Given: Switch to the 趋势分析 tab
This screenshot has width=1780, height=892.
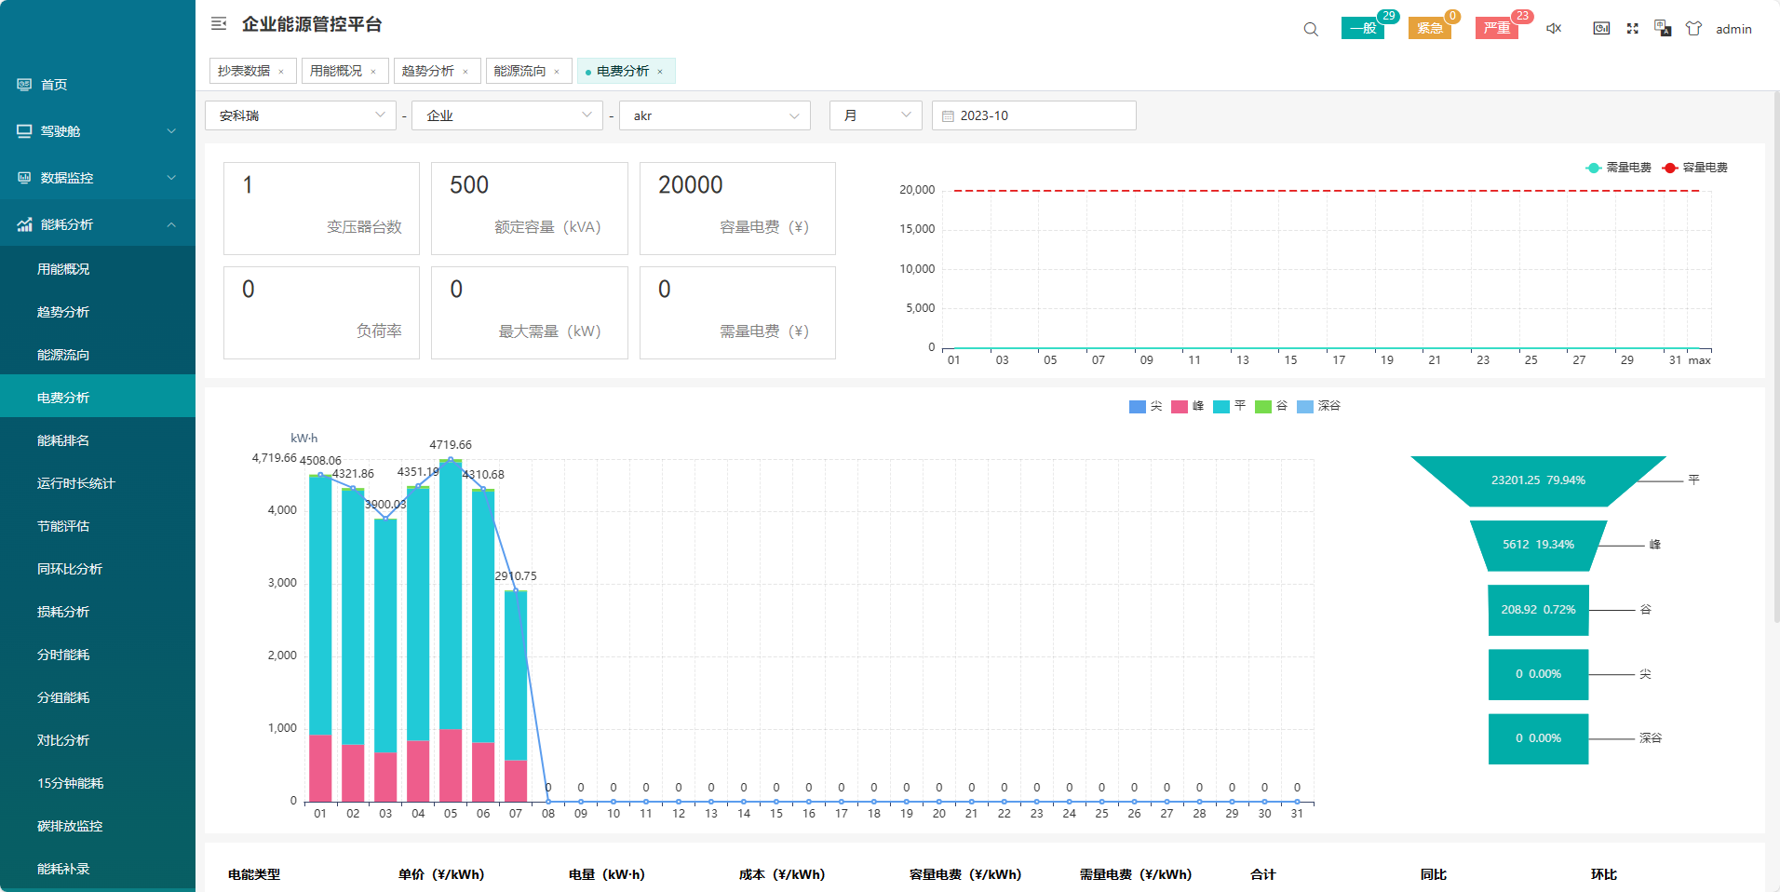Looking at the screenshot, I should 428,71.
